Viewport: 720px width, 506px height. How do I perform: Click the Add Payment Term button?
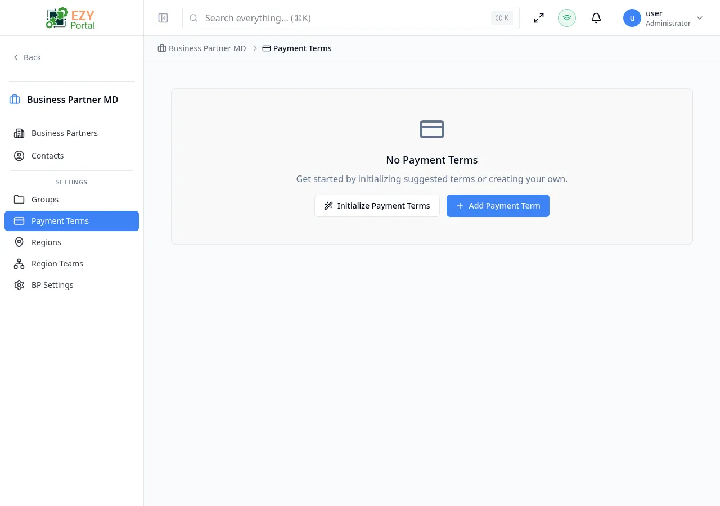pos(498,206)
